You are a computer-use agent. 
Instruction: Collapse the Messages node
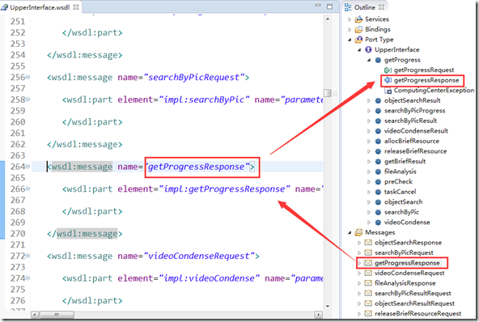click(x=350, y=232)
